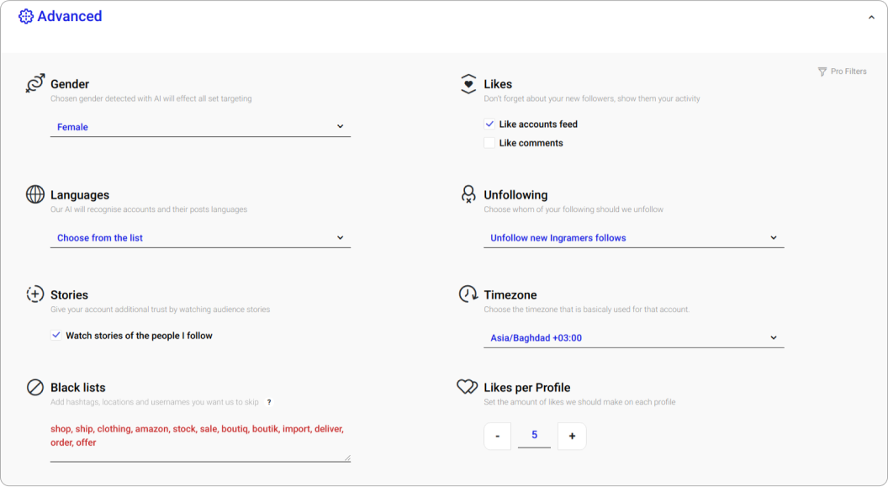The width and height of the screenshot is (888, 487).
Task: Open the Timezone Asia/Baghdad dropdown
Action: point(633,338)
